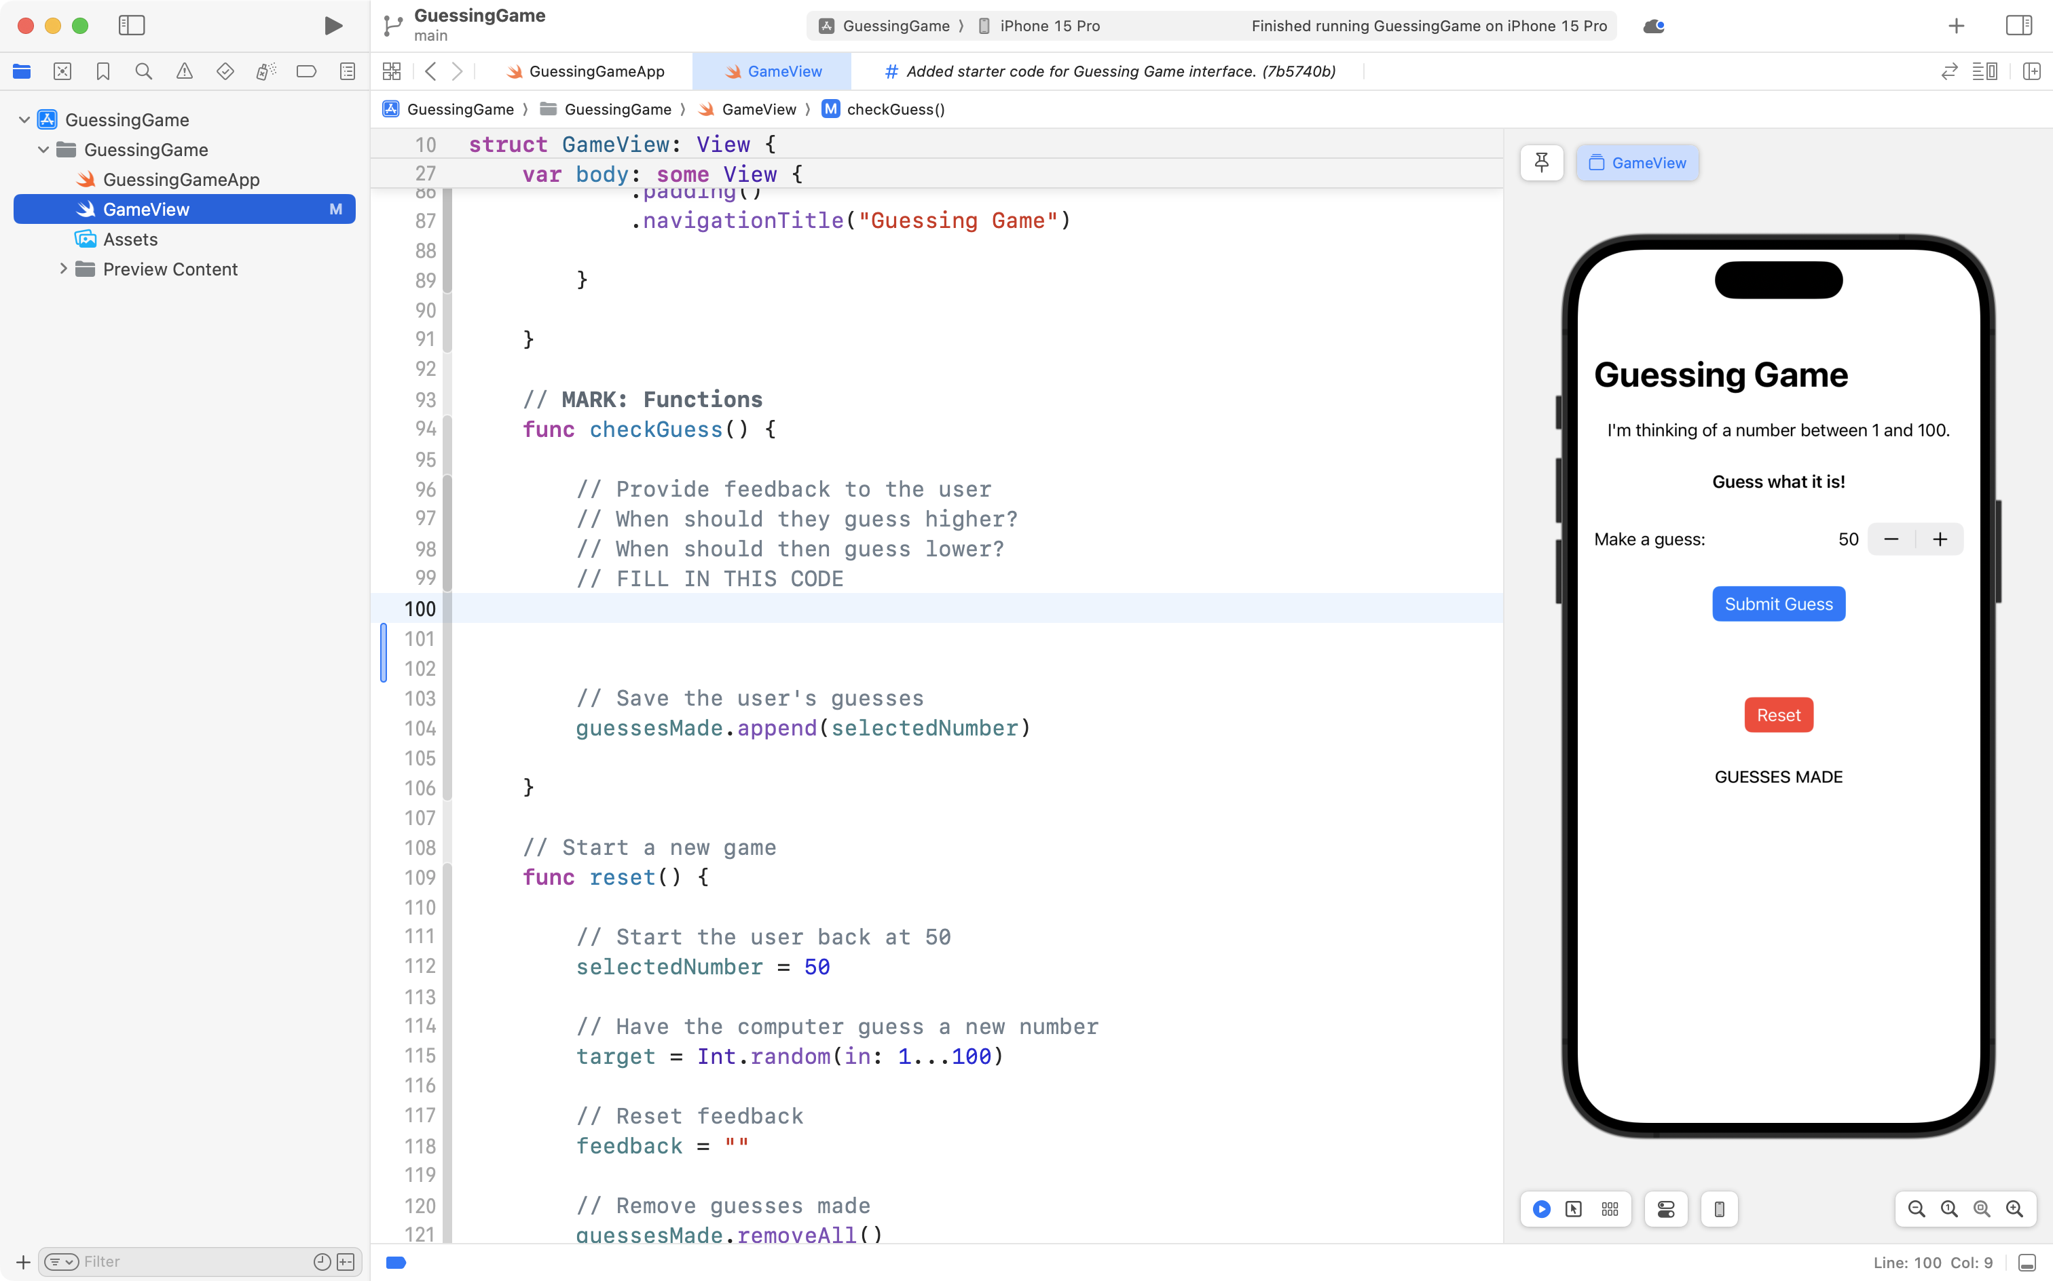This screenshot has width=2053, height=1281.
Task: Toggle the right inspector panel
Action: tap(2018, 25)
